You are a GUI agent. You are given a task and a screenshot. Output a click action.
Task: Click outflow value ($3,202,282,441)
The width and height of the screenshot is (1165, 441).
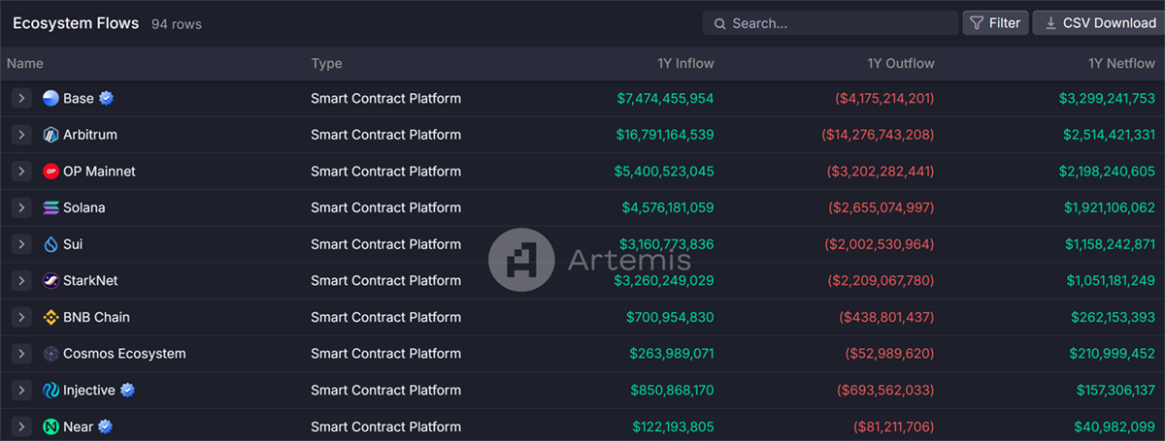pyautogui.click(x=881, y=172)
